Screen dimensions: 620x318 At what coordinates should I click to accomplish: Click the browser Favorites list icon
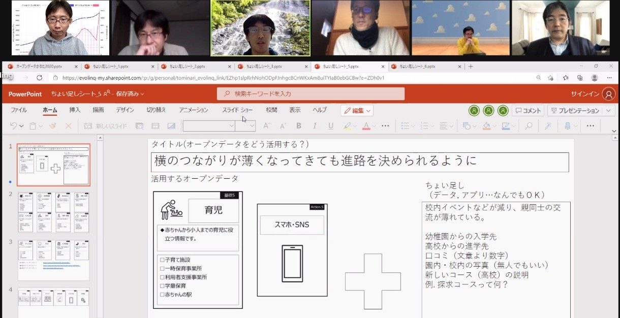(565, 78)
